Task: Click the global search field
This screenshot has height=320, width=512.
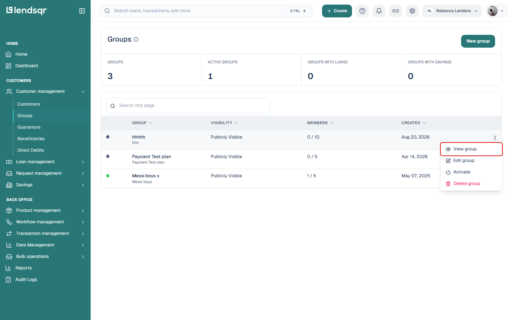Action: (207, 11)
